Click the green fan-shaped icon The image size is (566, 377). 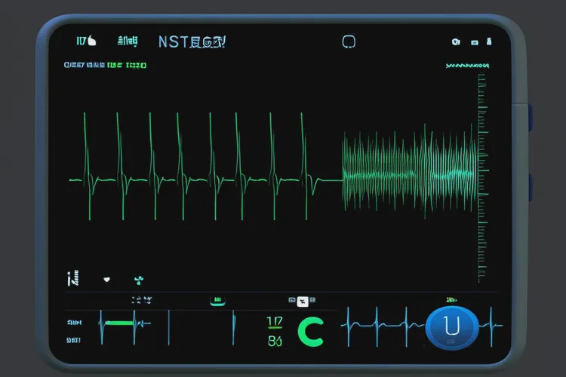coord(138,280)
